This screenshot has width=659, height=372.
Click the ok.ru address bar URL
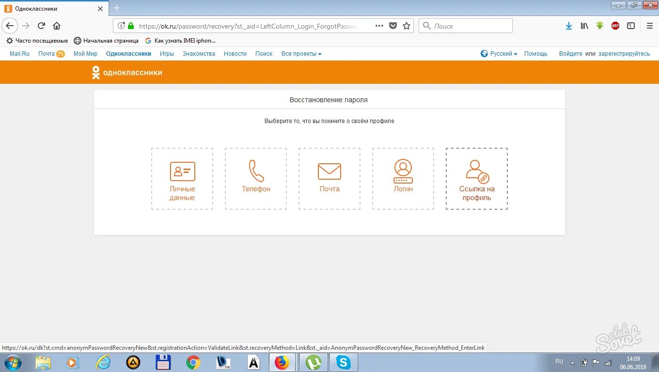[x=247, y=26]
